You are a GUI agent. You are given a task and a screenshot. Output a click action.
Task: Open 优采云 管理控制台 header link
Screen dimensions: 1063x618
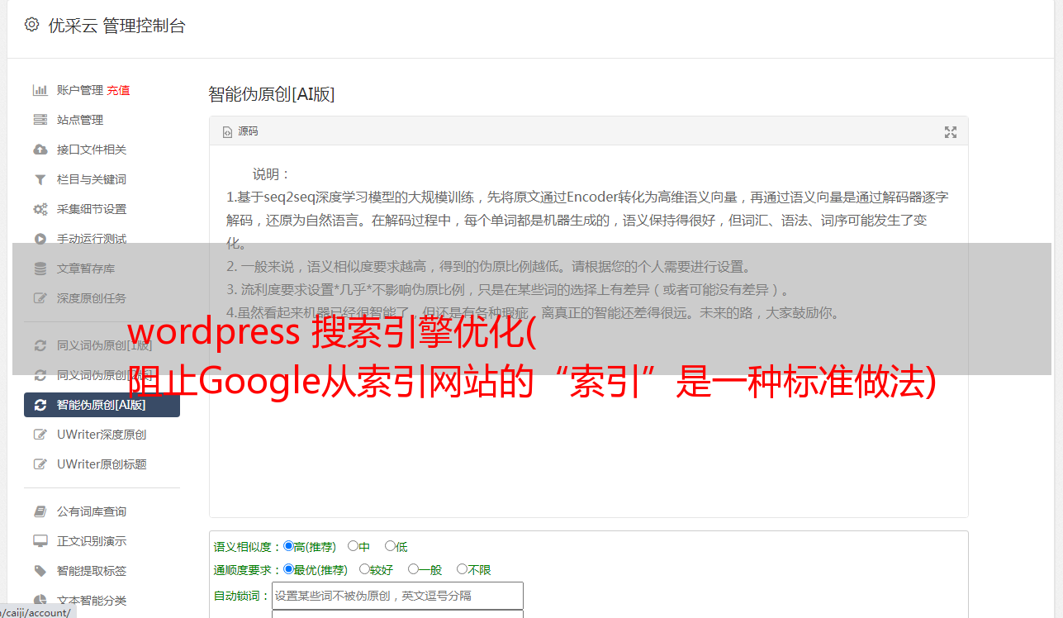click(x=116, y=26)
